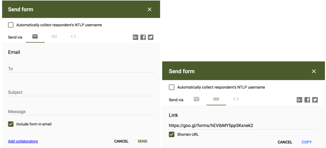
Task: Open embed code tab in Link dialog
Action: (x=236, y=99)
